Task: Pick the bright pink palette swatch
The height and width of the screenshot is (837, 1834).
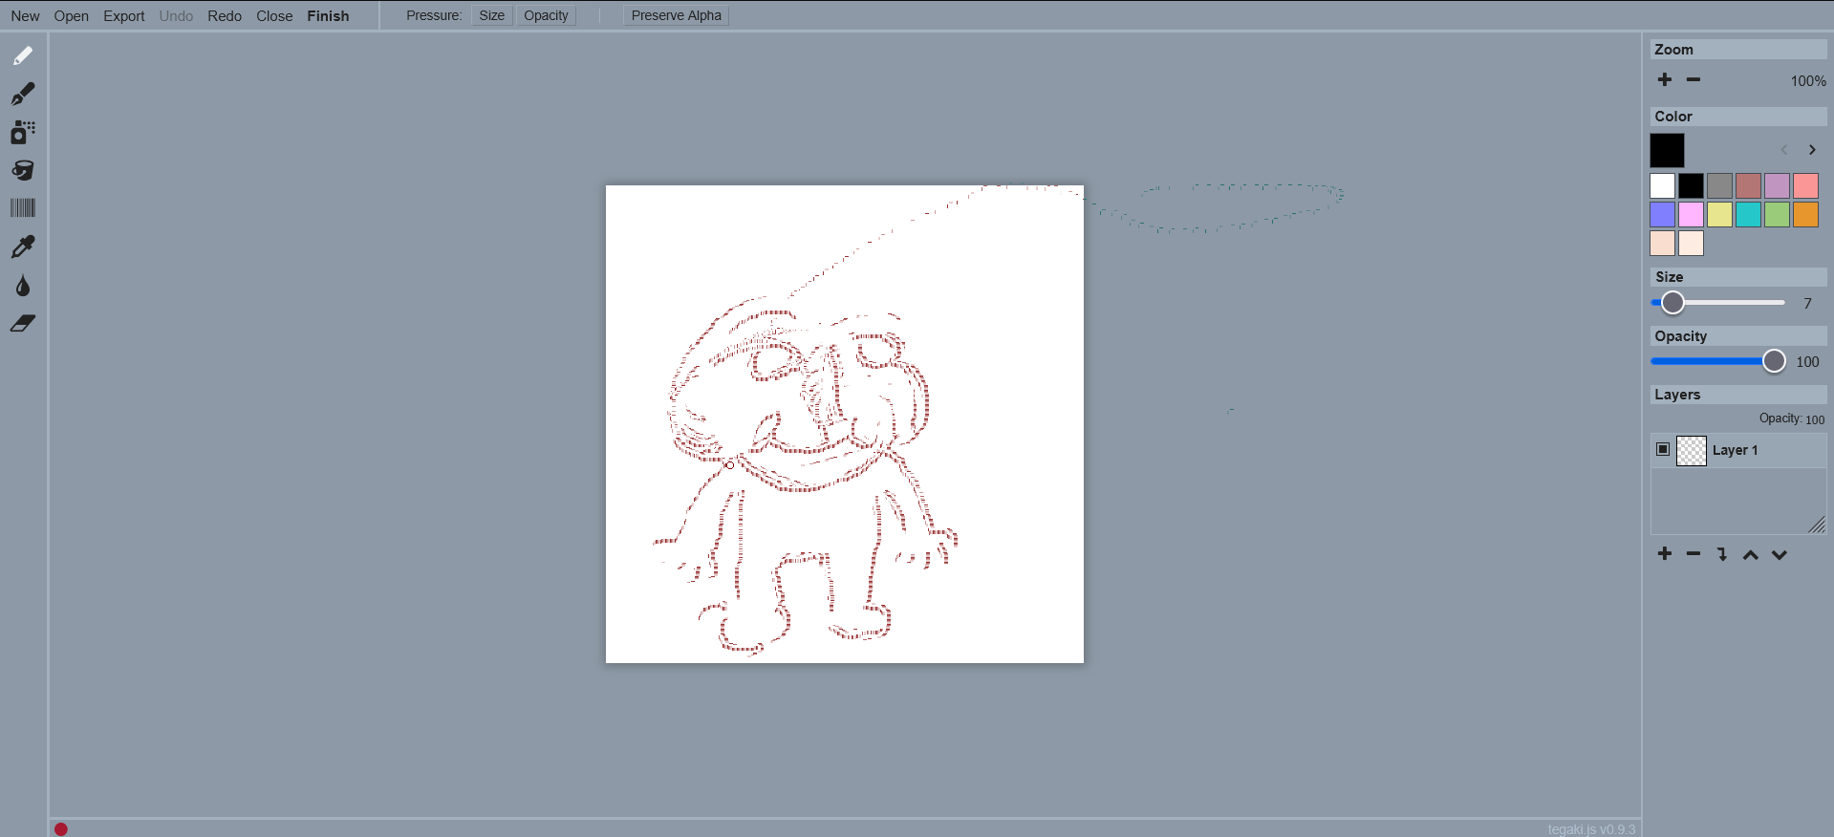Action: (x=1692, y=214)
